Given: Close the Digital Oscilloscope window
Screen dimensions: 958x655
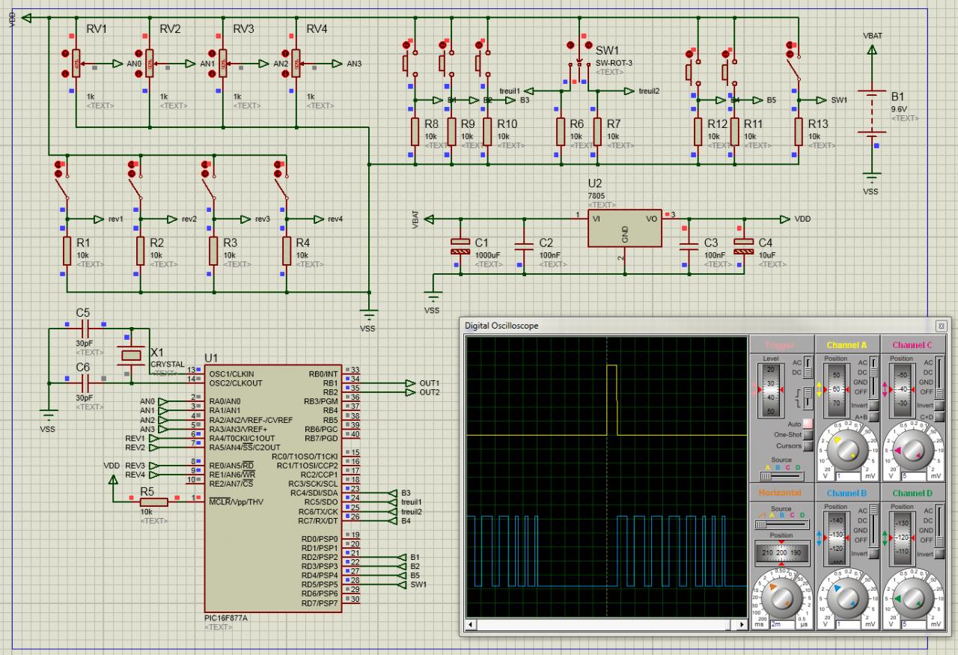Looking at the screenshot, I should pyautogui.click(x=941, y=326).
